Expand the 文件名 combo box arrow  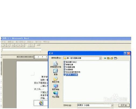click(x=112, y=105)
